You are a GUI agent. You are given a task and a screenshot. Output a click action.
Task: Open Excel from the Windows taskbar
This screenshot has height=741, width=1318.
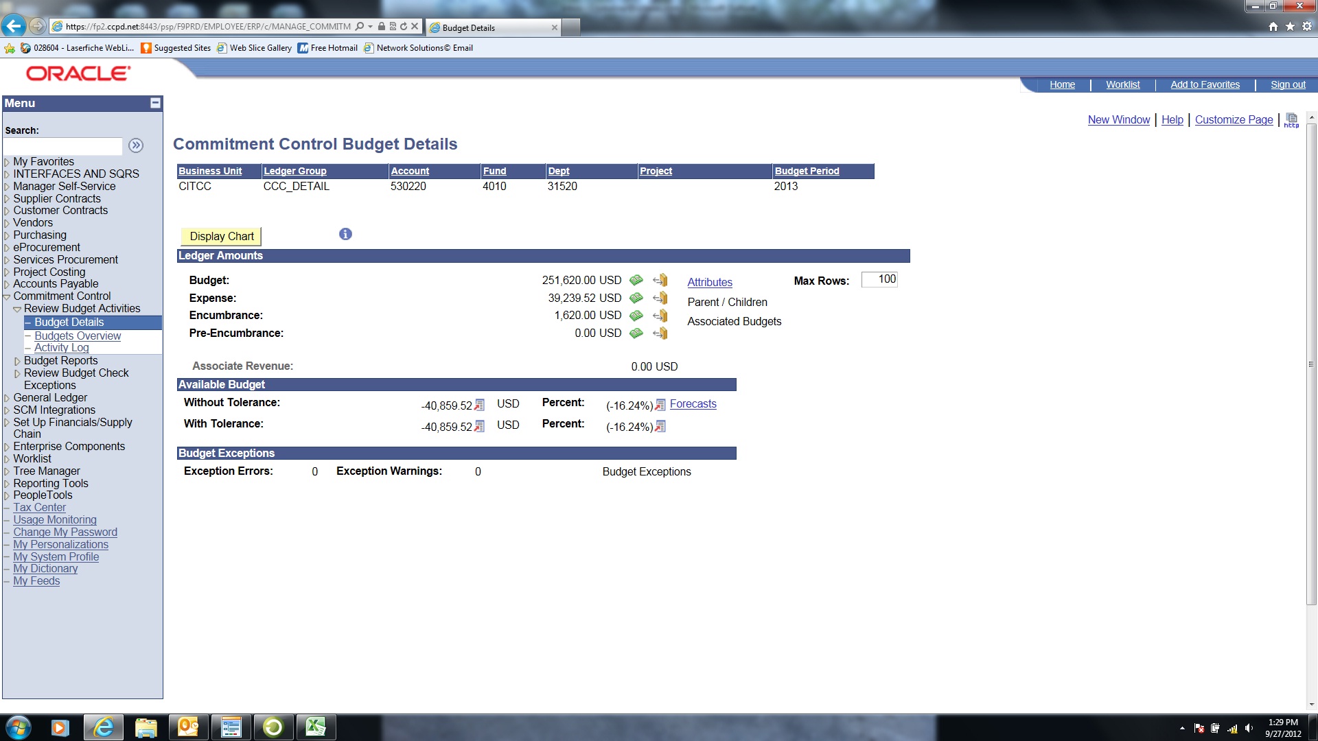[x=315, y=727]
